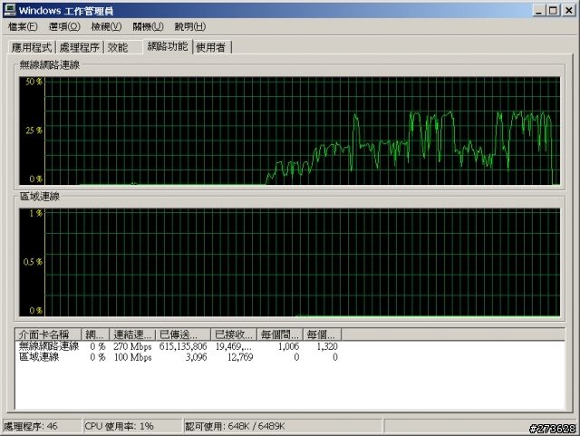Screen dimensions: 580x436
Task: Click the 區域連線 utilization graph
Action: (290, 262)
